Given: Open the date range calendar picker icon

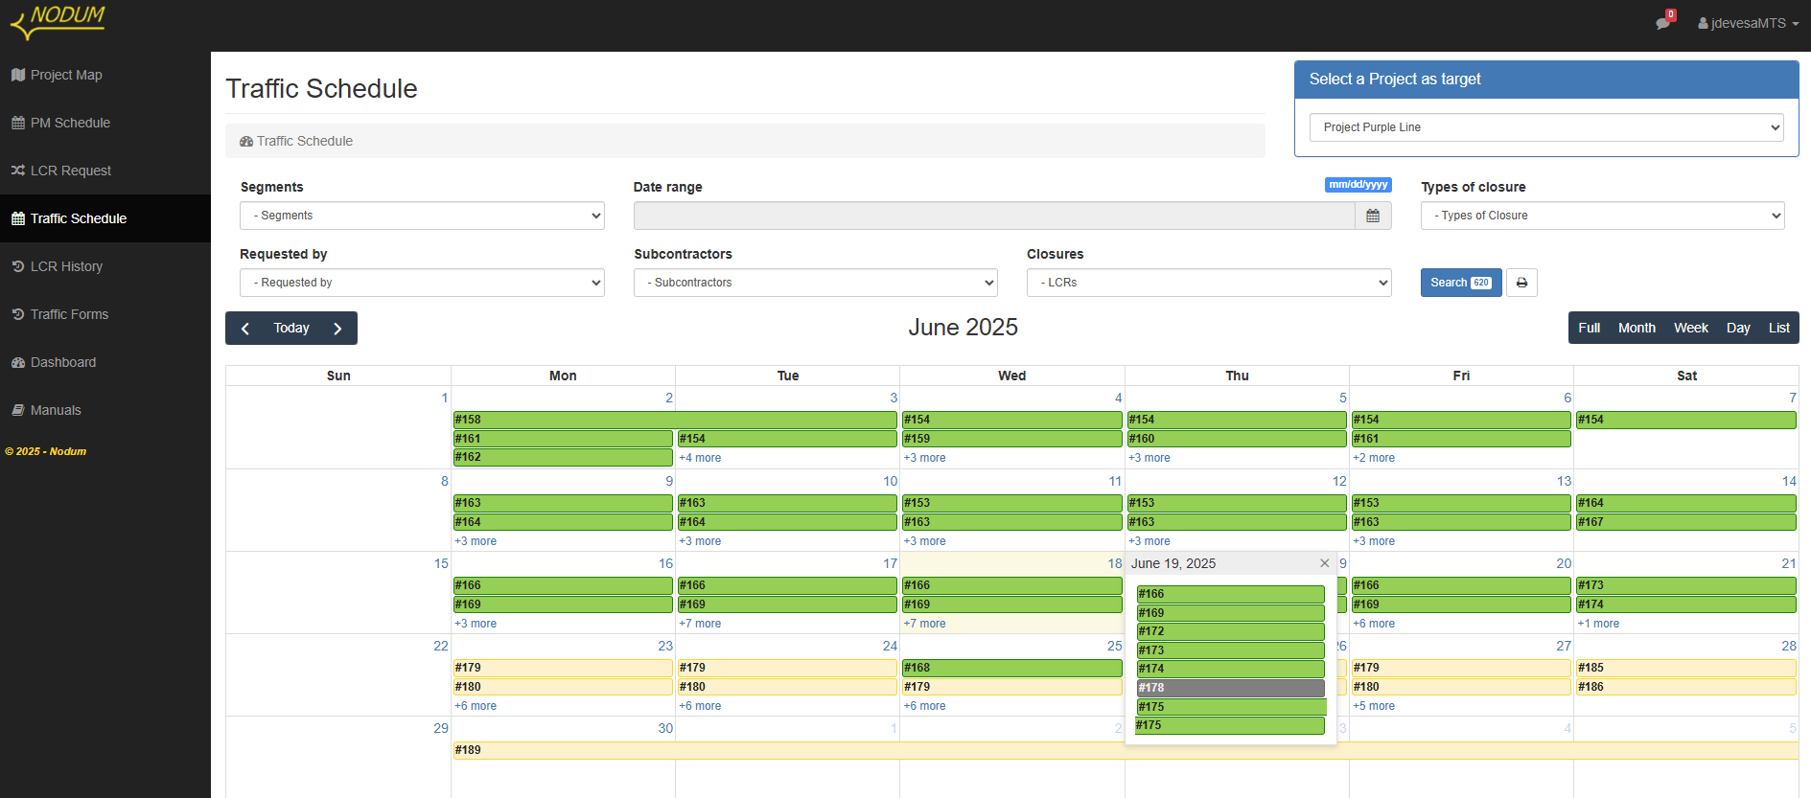Looking at the screenshot, I should tap(1373, 216).
